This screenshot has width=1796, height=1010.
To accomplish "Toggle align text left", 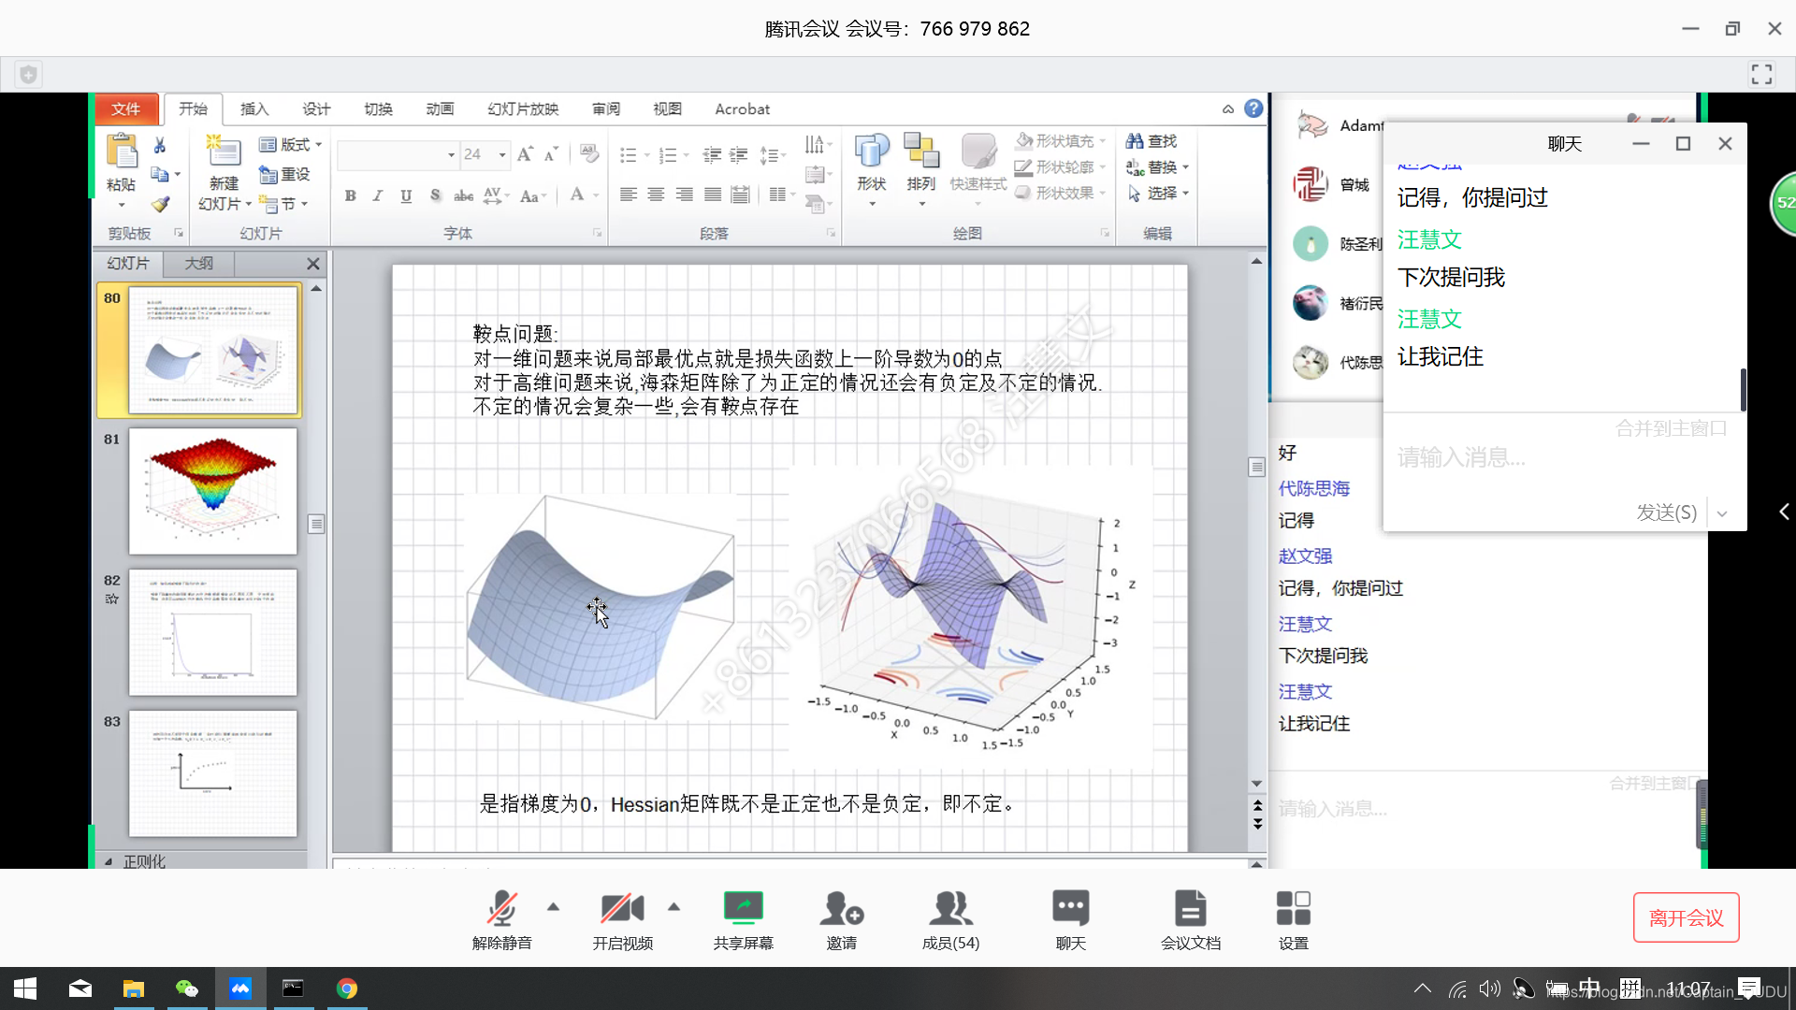I will (x=629, y=195).
